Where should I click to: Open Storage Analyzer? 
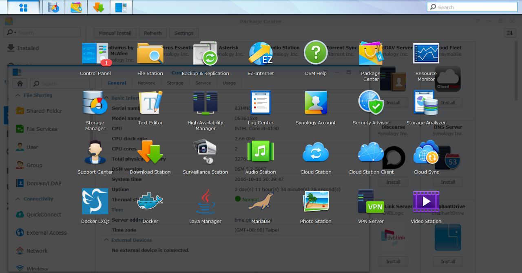(x=426, y=103)
